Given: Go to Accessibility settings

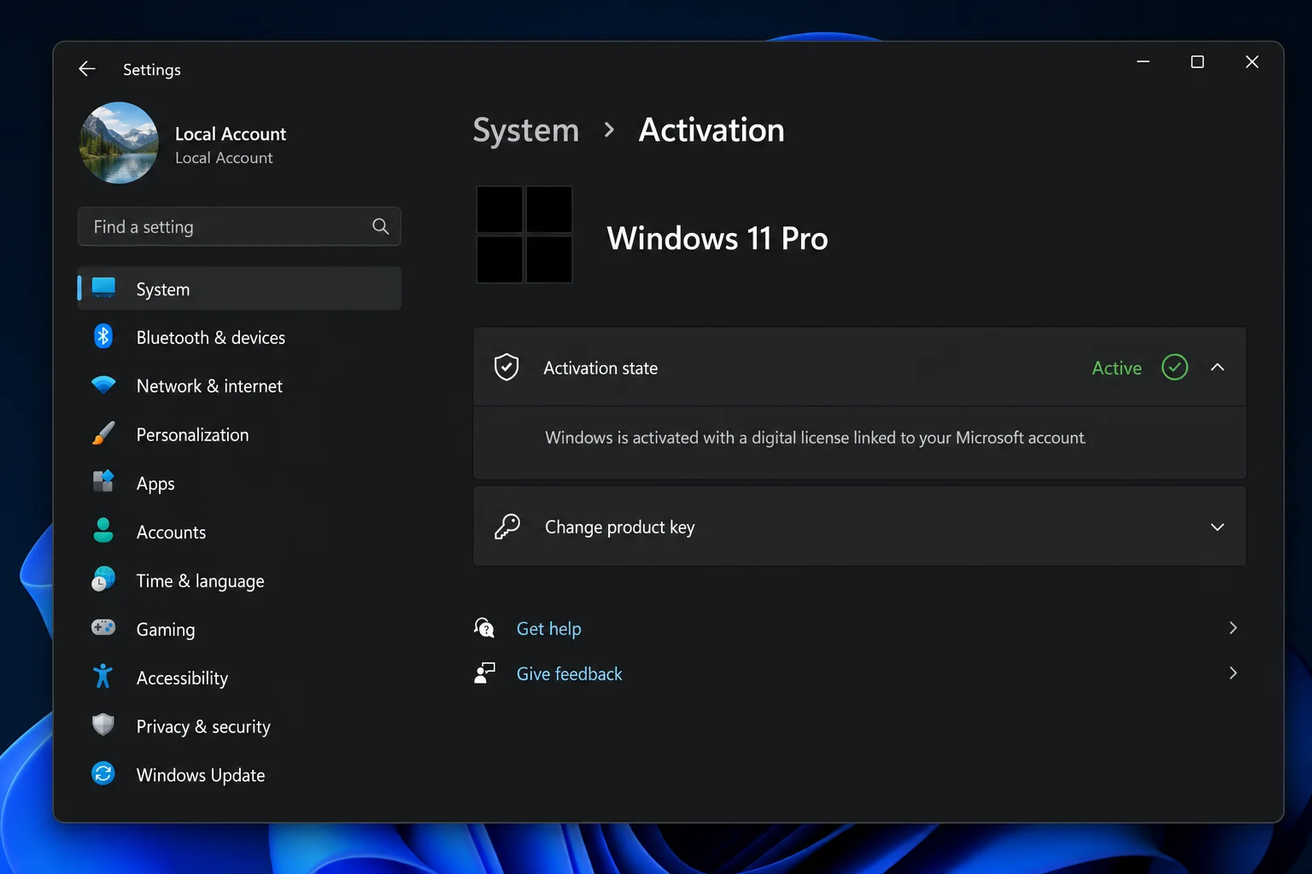Looking at the screenshot, I should (182, 679).
